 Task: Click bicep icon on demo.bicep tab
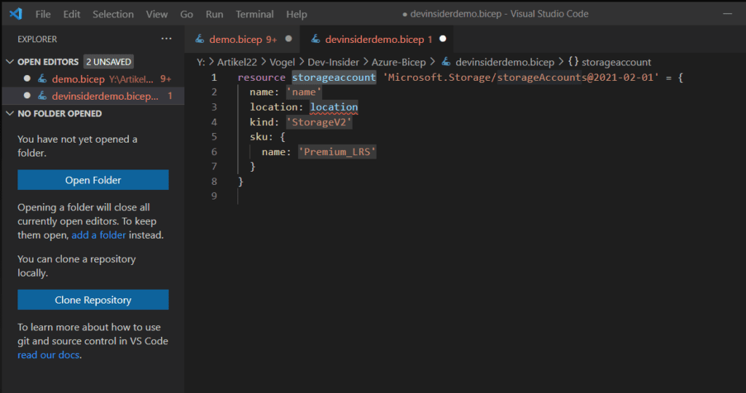click(x=200, y=39)
